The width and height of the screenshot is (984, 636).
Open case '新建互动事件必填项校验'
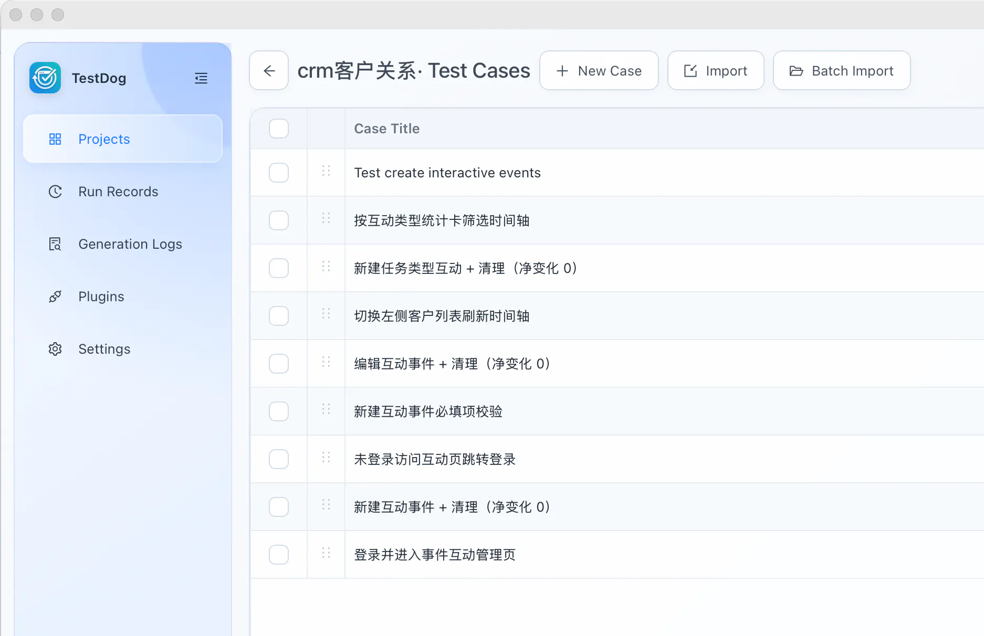coord(428,411)
